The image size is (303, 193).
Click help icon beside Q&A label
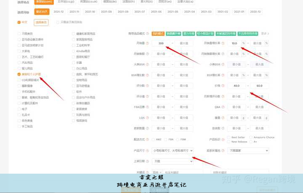(x=223, y=107)
